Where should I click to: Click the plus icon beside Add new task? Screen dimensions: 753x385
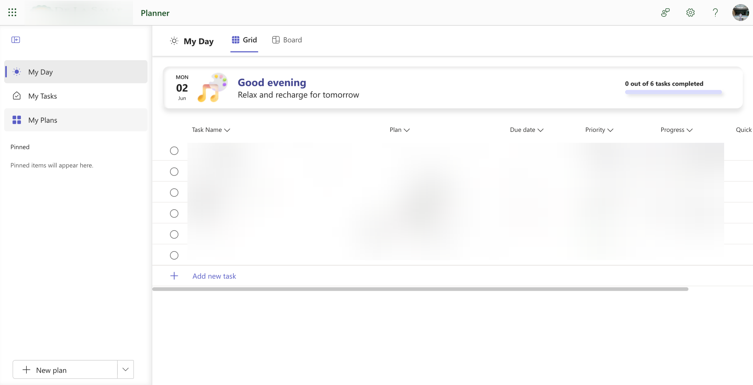tap(174, 276)
